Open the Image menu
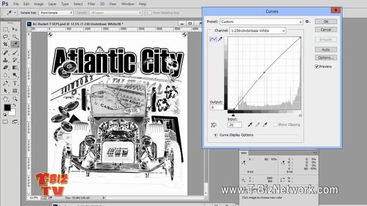The width and height of the screenshot is (367, 206). pos(38,4)
